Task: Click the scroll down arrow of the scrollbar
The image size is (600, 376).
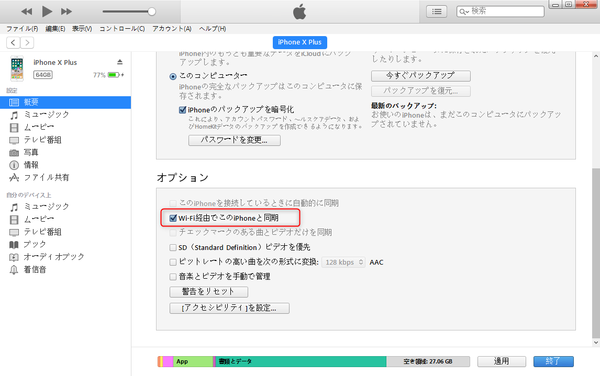Action: [x=596, y=343]
